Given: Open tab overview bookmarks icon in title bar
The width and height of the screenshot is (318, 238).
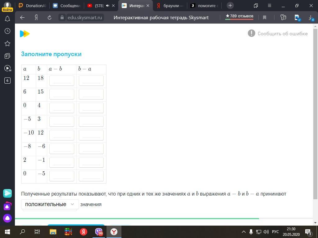Looking at the screenshot, I should point(256,6).
